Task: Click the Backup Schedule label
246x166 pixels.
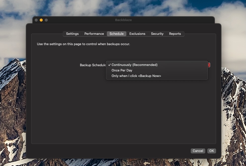Action: pos(92,65)
